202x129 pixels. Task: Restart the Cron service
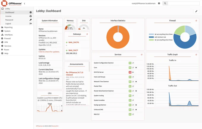(133, 68)
